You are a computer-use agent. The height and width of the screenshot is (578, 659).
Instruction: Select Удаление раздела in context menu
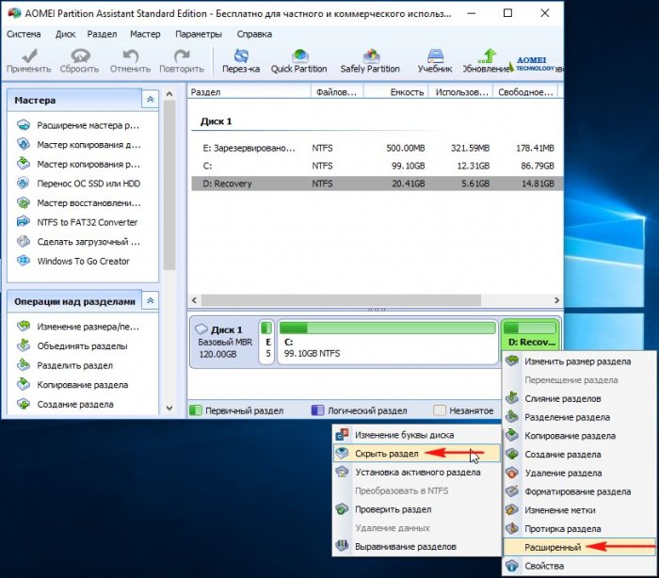tap(579, 473)
